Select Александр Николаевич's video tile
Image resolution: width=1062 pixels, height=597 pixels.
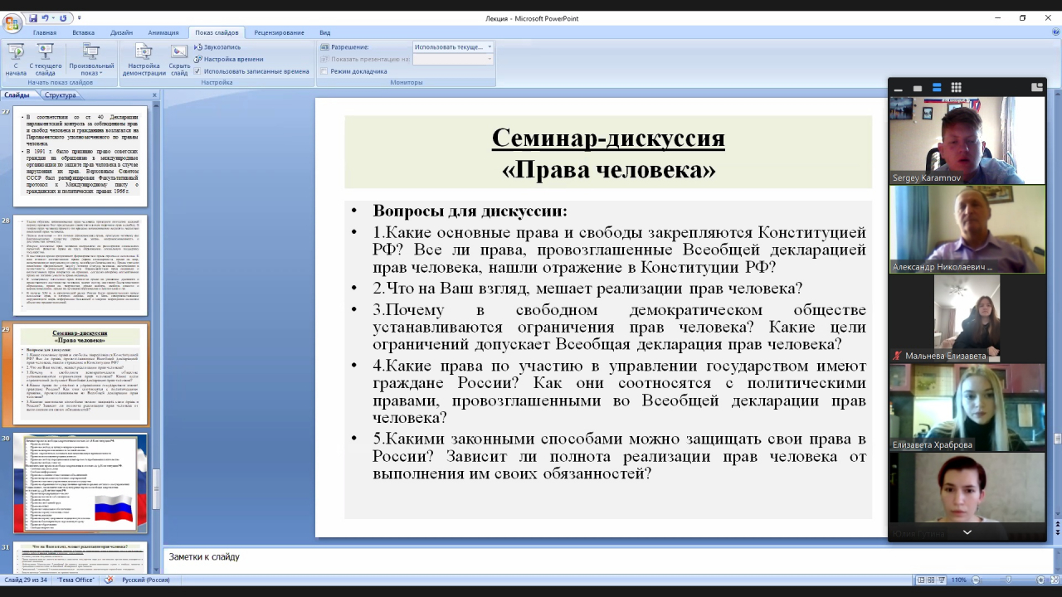pos(967,229)
